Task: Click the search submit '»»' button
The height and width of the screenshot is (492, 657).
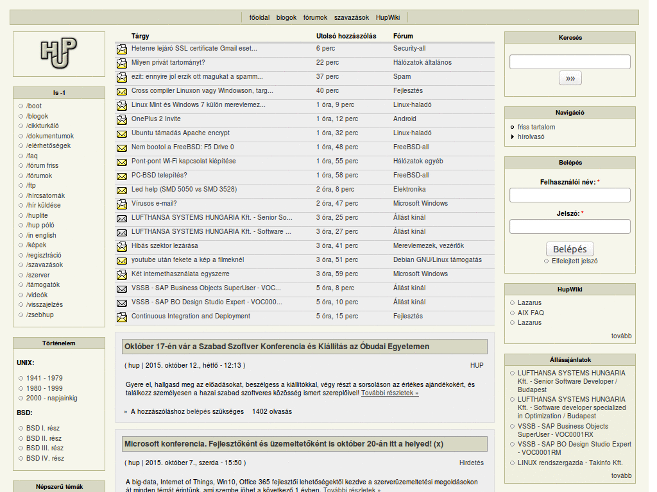Action: tap(570, 78)
